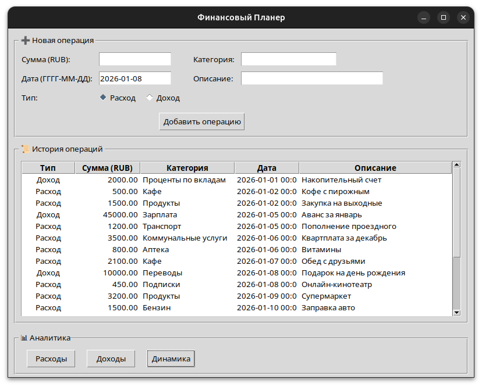Click the scroll-down arrow of history list
Viewport: 482px width, 387px height.
coord(456,312)
